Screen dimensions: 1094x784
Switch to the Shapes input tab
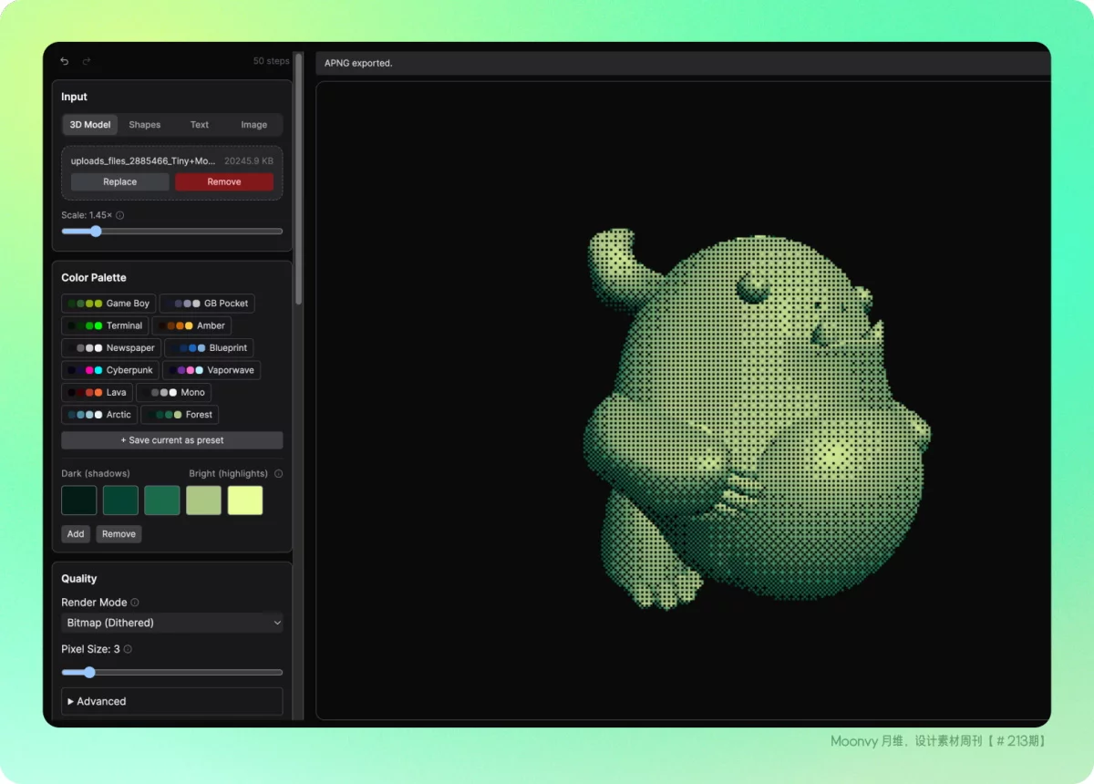point(144,125)
